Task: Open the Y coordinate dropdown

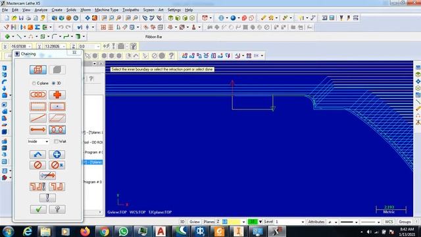Action: (64, 47)
